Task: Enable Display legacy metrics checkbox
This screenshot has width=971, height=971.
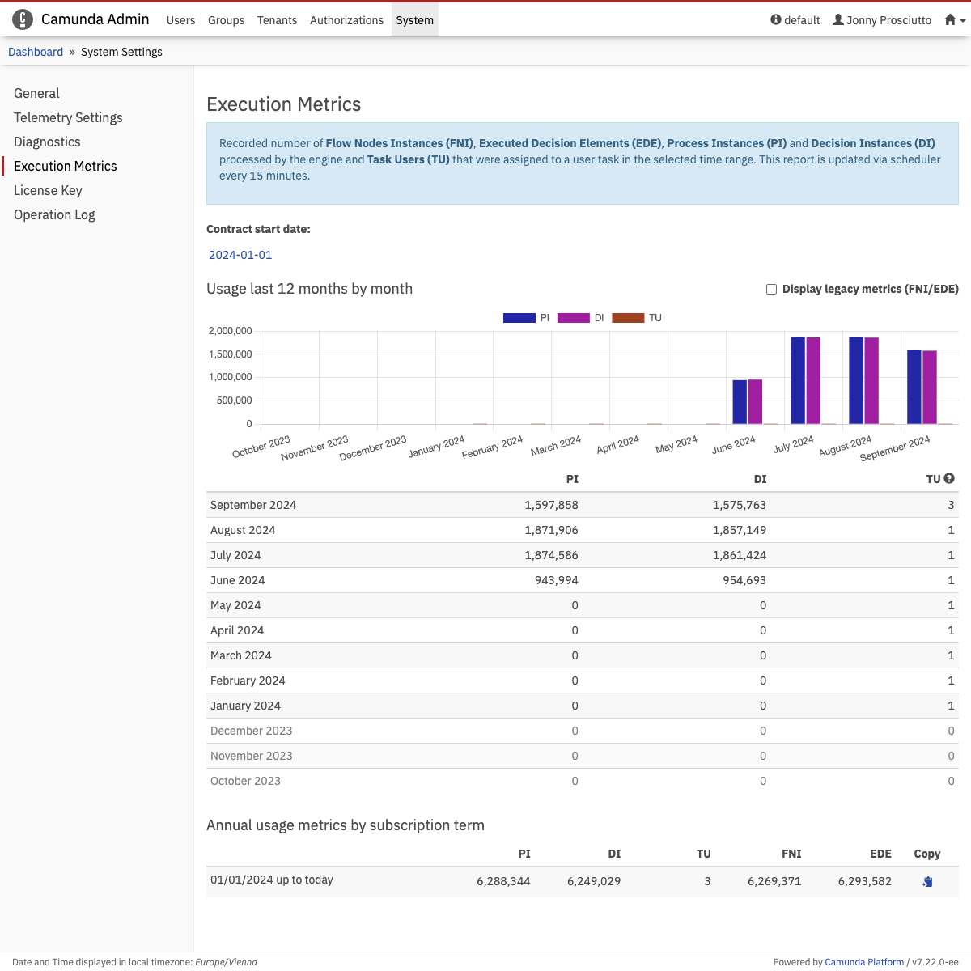Action: tap(771, 290)
